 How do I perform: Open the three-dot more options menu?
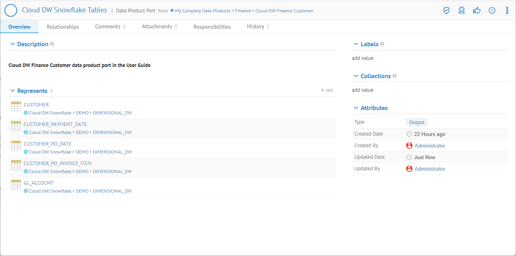point(507,11)
